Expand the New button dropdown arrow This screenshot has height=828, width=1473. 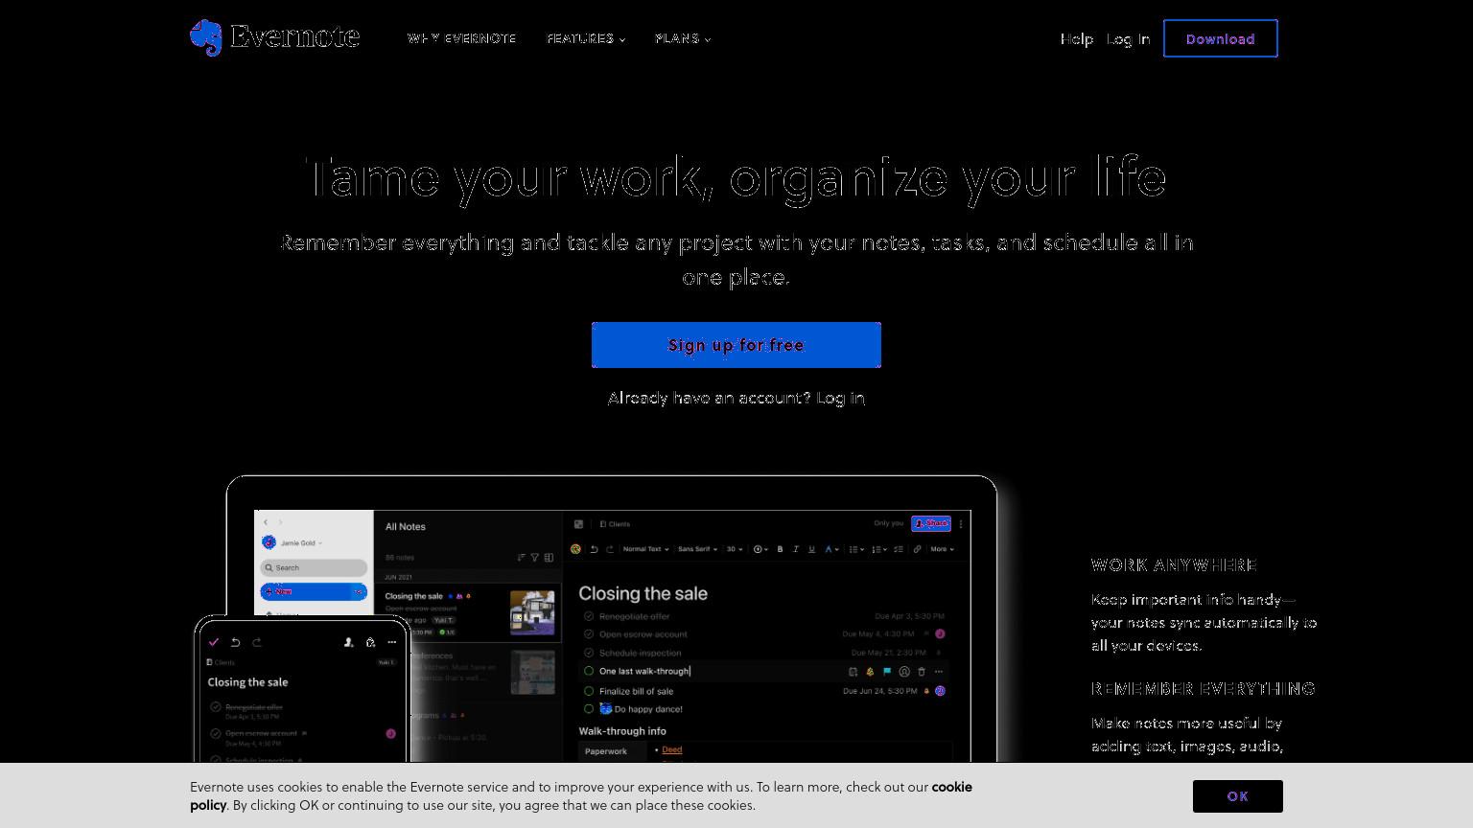click(359, 591)
